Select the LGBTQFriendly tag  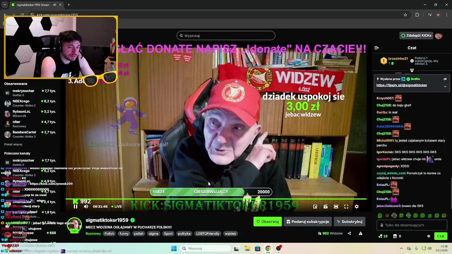[x=208, y=234]
